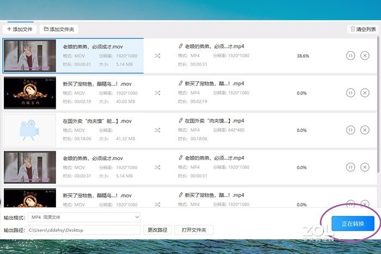Viewport: 381px width, 254px height.
Task: Select the camera placeholder thumbnail of 肉夹馍 file
Action: click(30, 130)
